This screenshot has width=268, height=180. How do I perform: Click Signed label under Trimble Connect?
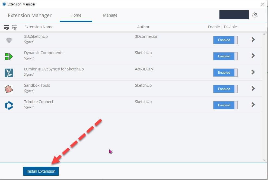[x=29, y=107]
